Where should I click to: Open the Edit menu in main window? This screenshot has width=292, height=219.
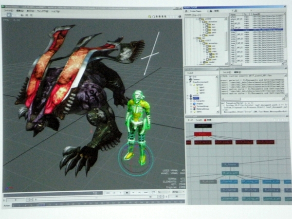coord(20,11)
